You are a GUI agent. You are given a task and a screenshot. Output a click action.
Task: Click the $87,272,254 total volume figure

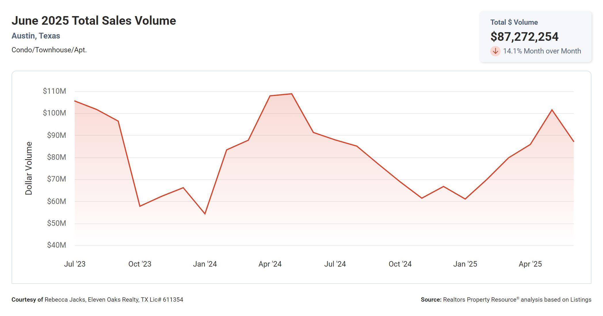524,37
